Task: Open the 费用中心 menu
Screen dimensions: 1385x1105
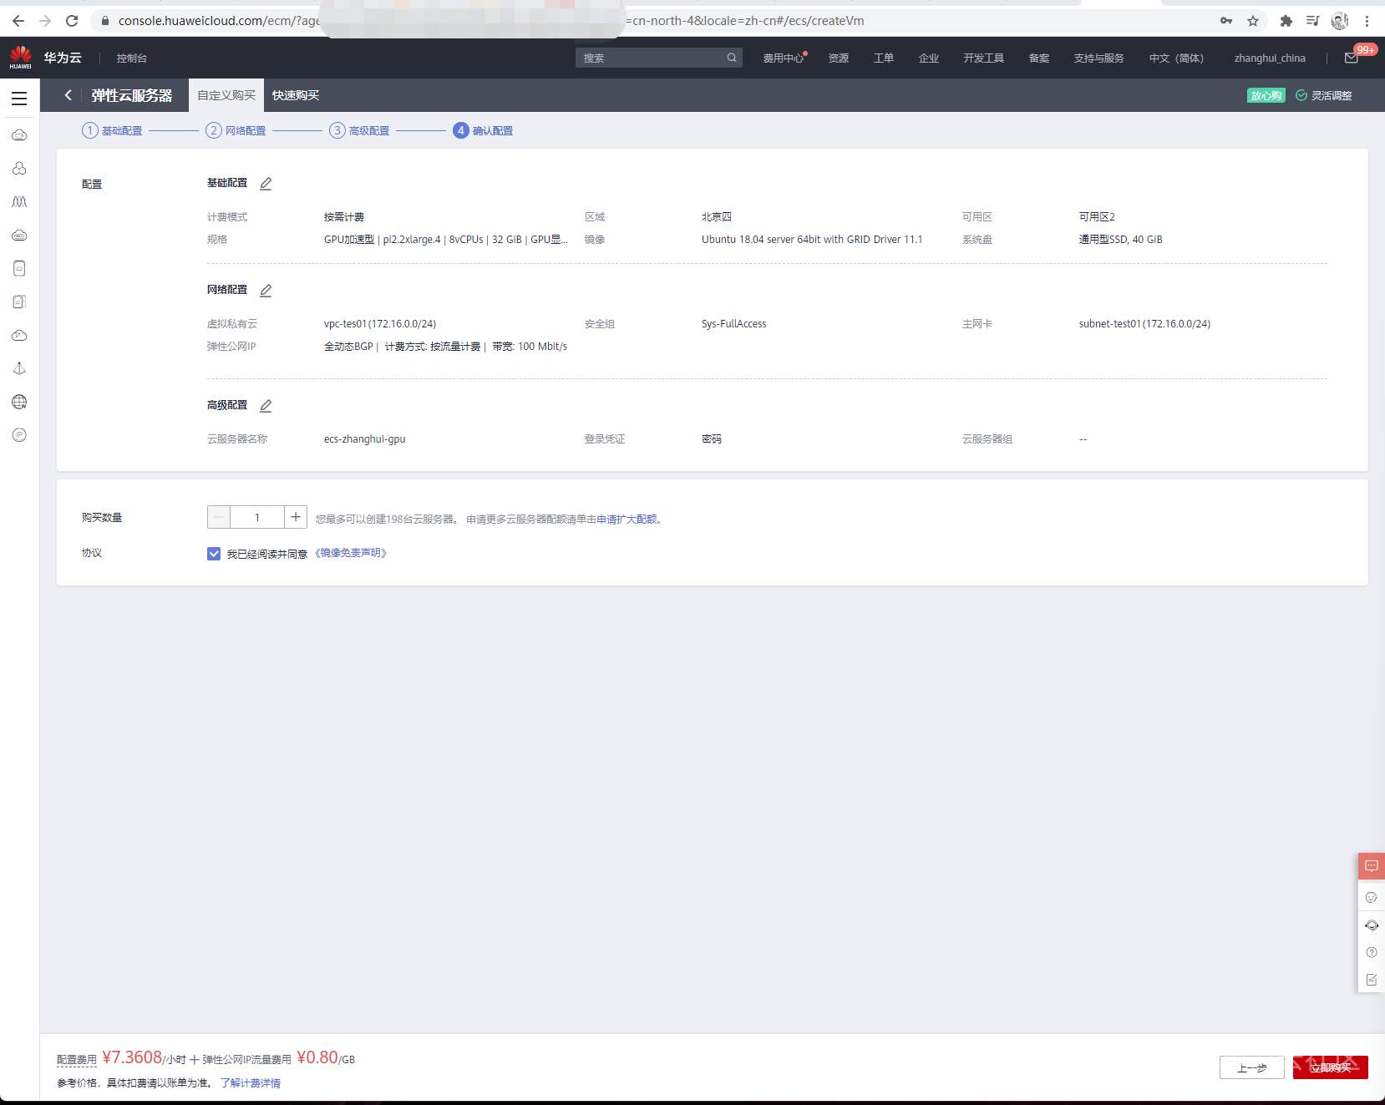Action: point(784,58)
